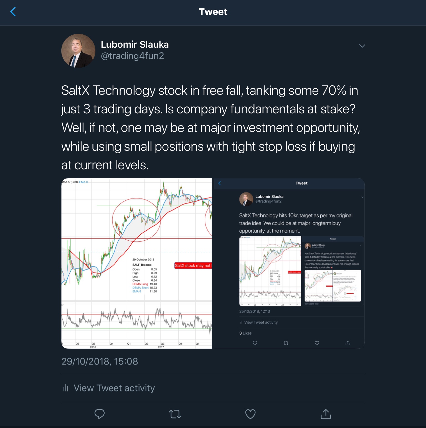
Task: Open the SaltX stock chart image
Action: click(x=136, y=263)
